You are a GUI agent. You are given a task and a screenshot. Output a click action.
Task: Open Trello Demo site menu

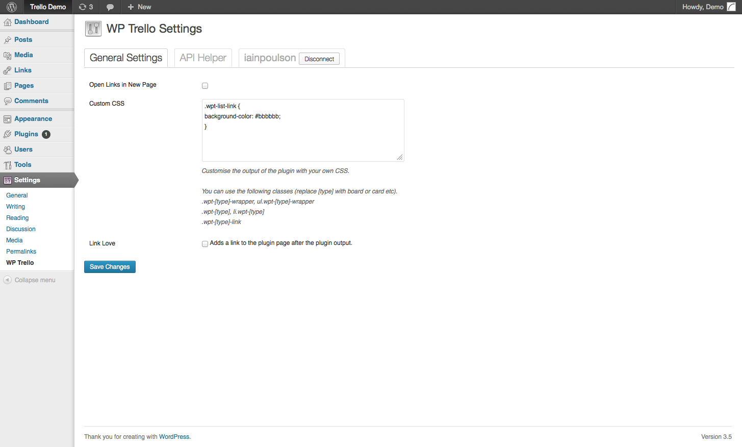(48, 7)
